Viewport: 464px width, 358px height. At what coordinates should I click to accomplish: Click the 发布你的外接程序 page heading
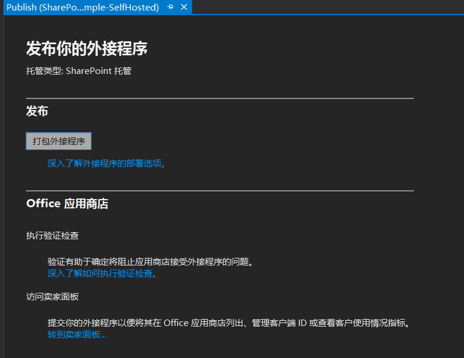tap(87, 48)
